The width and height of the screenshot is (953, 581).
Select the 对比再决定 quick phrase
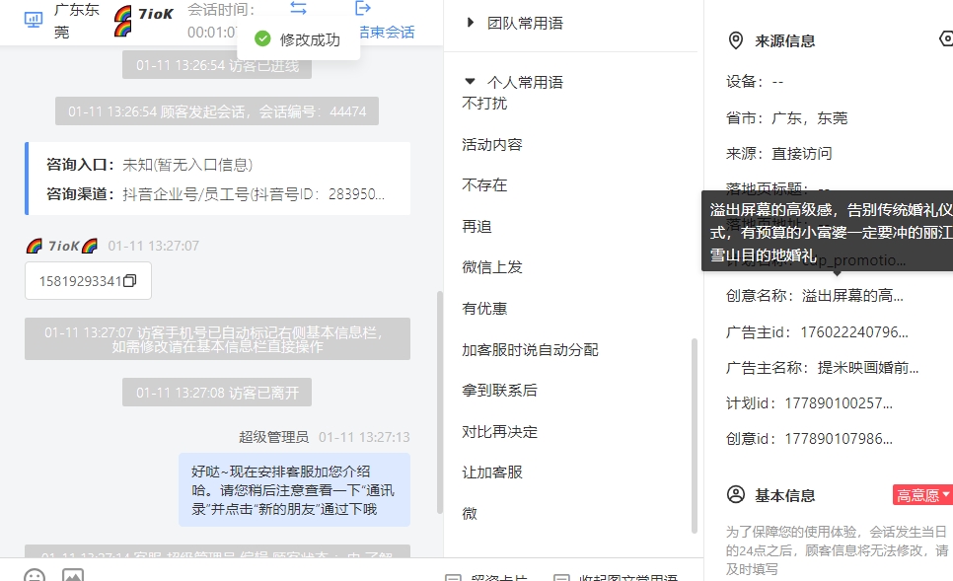tap(499, 432)
